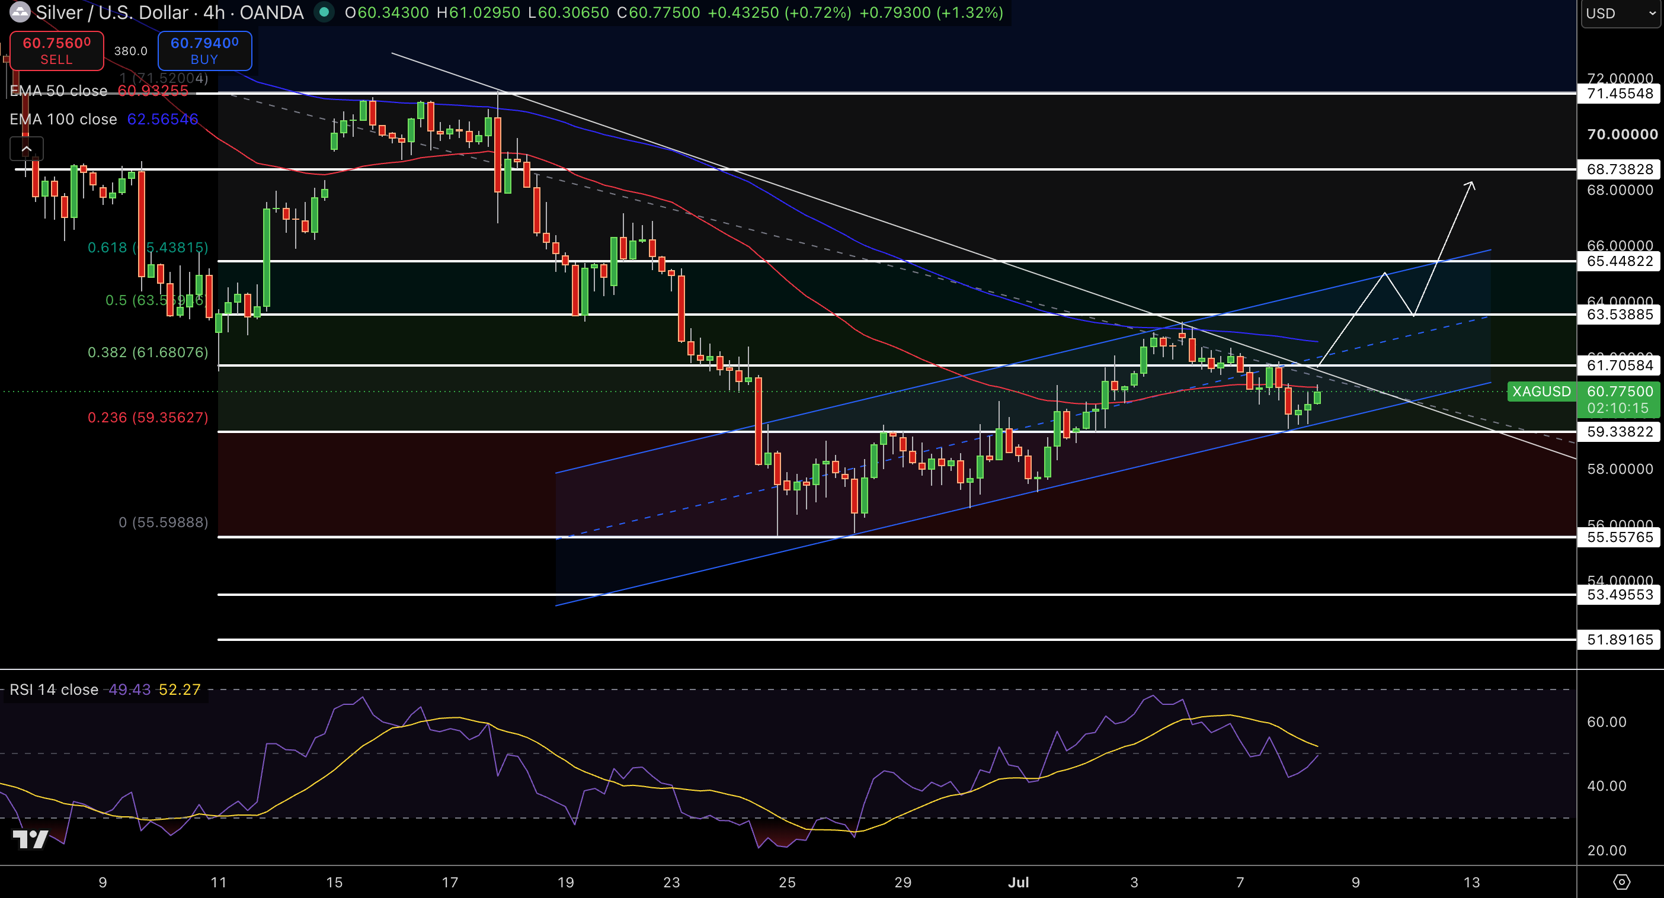The image size is (1664, 898).
Task: Click the 63.53885 price line label
Action: (1620, 315)
